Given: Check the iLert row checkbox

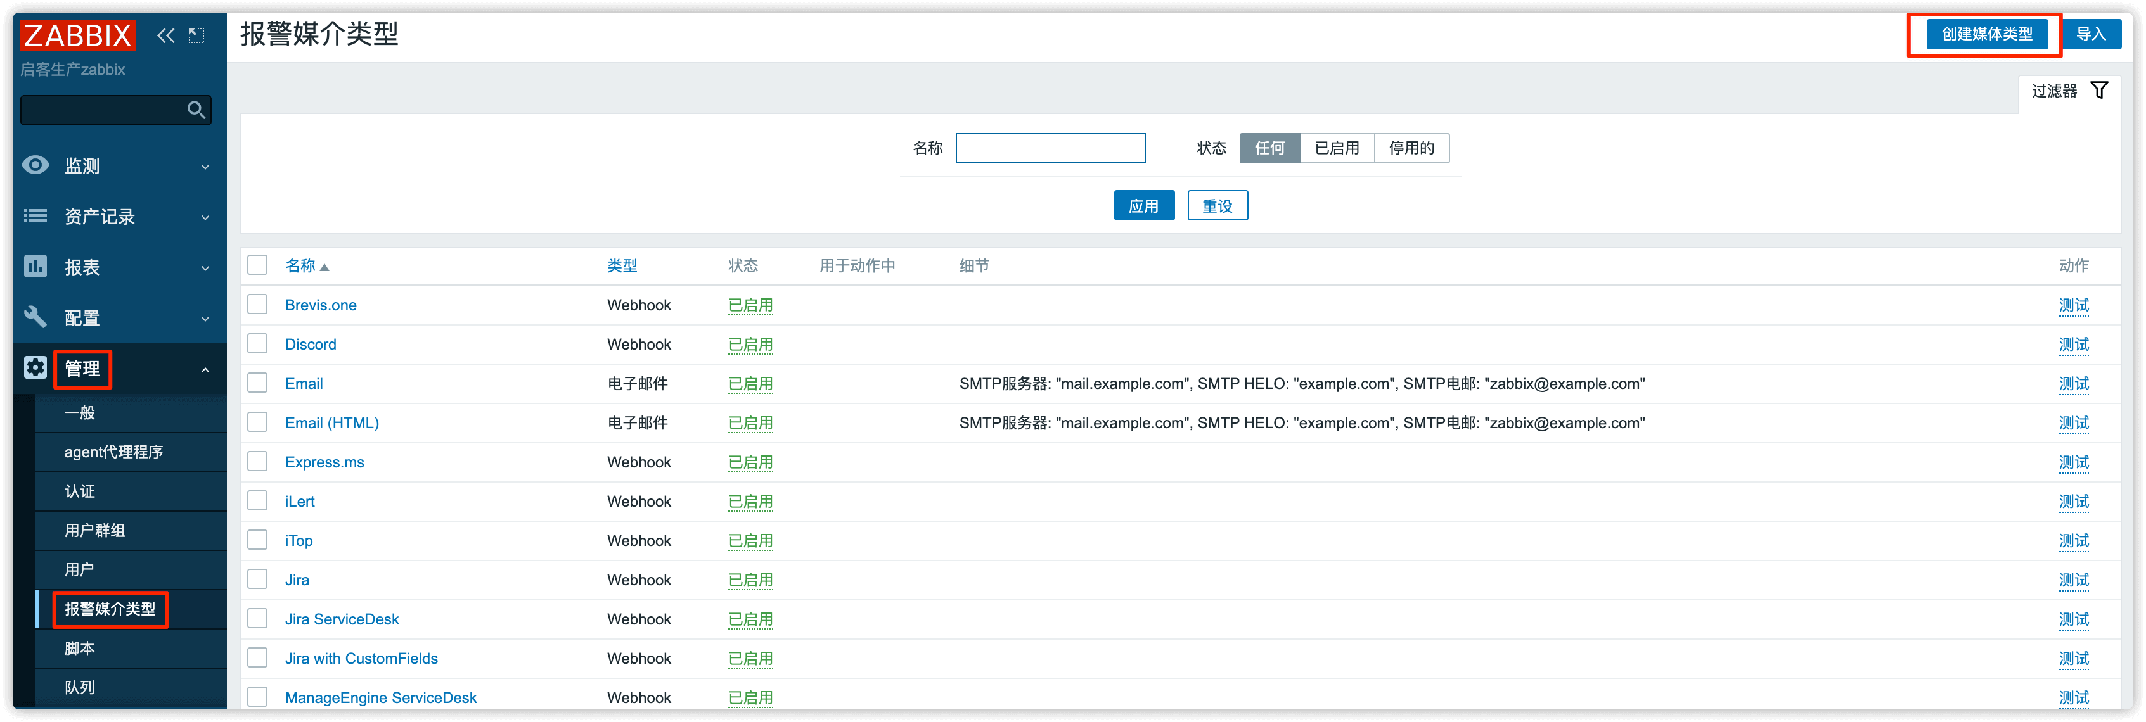Looking at the screenshot, I should (257, 500).
